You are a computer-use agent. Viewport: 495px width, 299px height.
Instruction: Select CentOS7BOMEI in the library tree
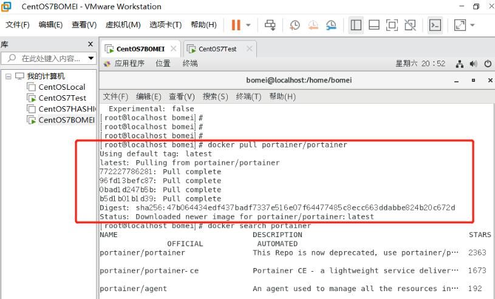(x=67, y=120)
